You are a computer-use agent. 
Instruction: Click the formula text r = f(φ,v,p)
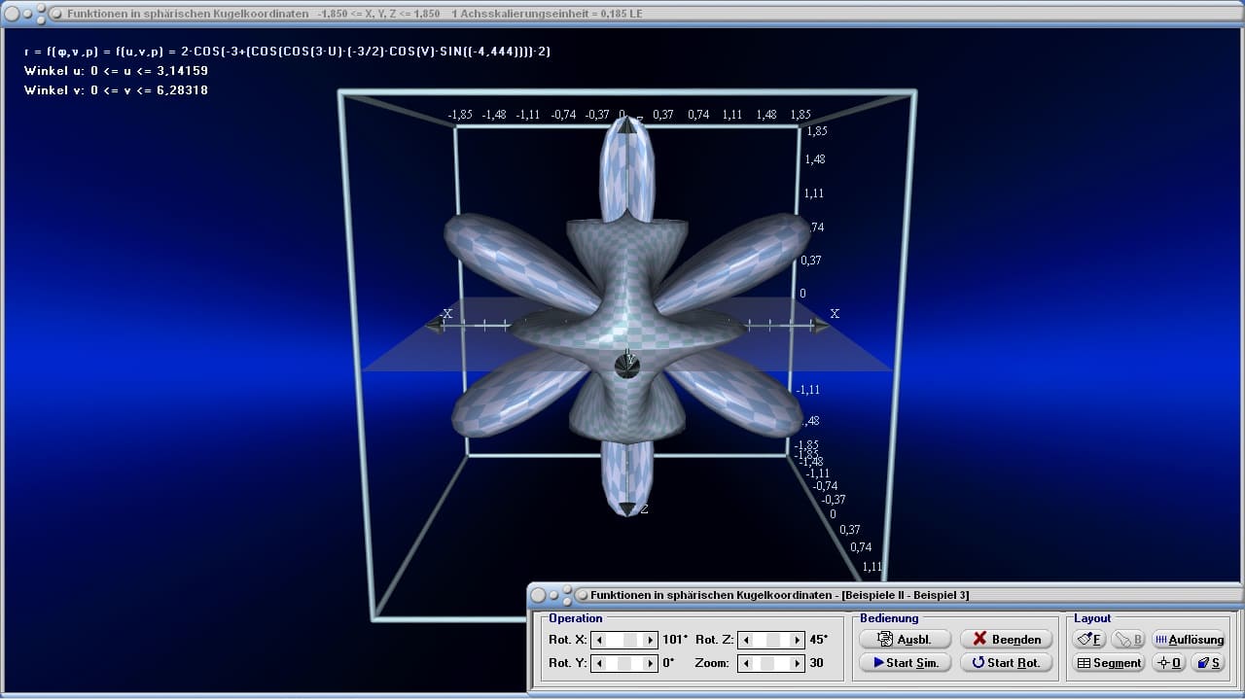point(287,52)
